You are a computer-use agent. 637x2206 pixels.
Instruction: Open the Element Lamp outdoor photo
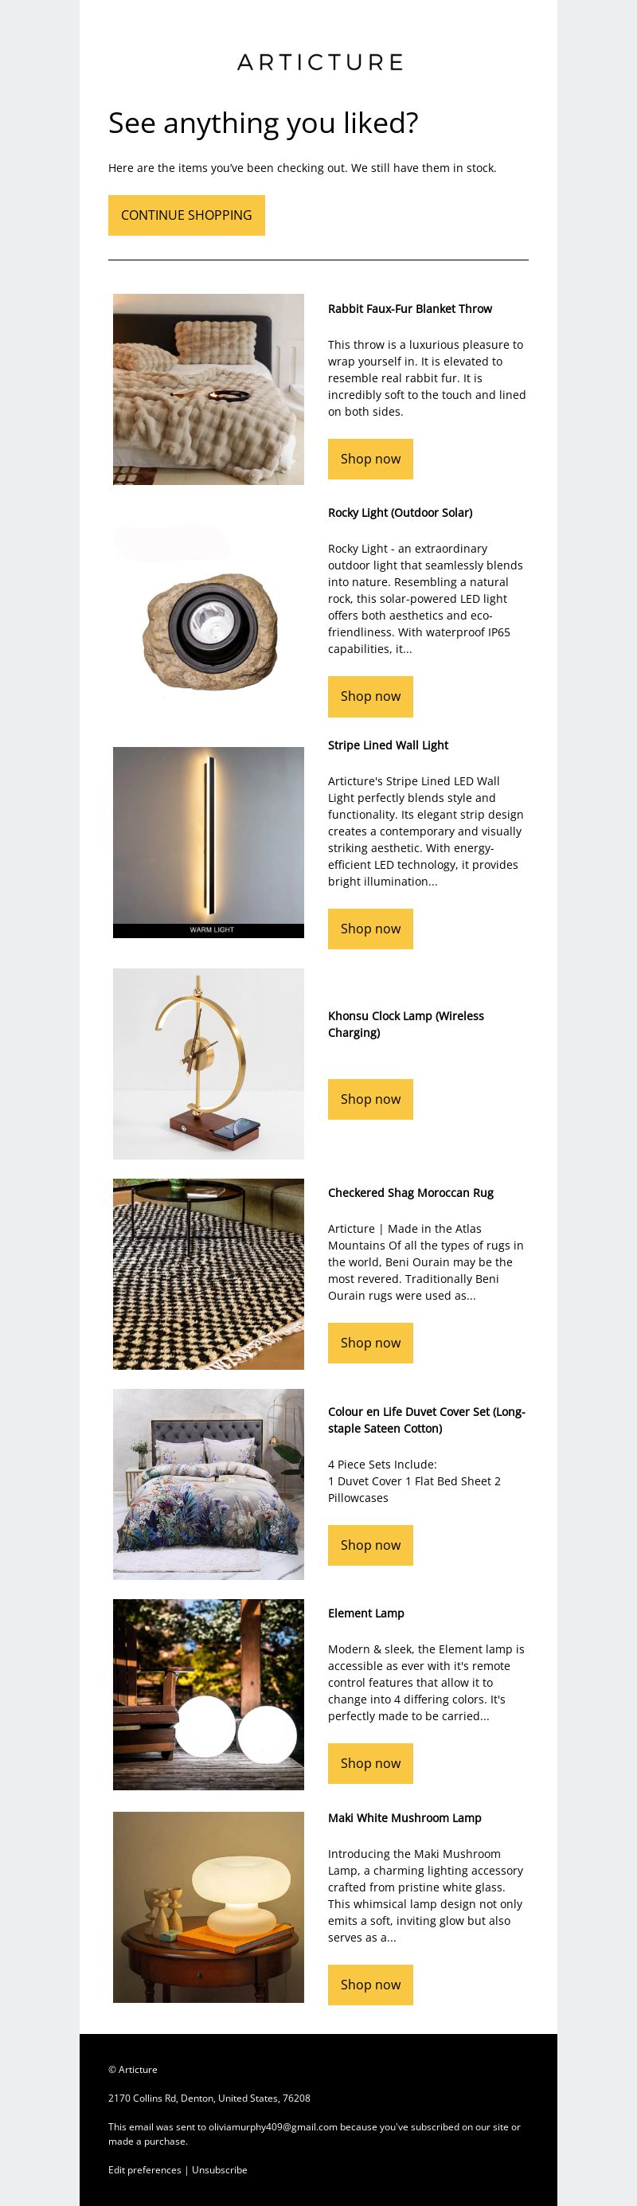click(x=208, y=1695)
